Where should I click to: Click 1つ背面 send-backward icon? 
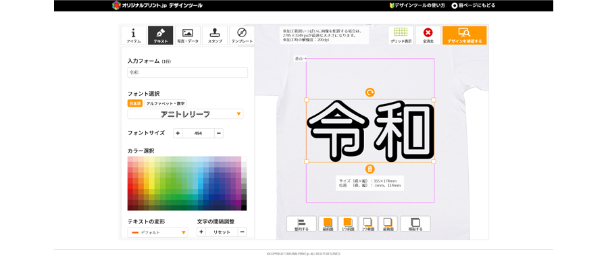368,224
